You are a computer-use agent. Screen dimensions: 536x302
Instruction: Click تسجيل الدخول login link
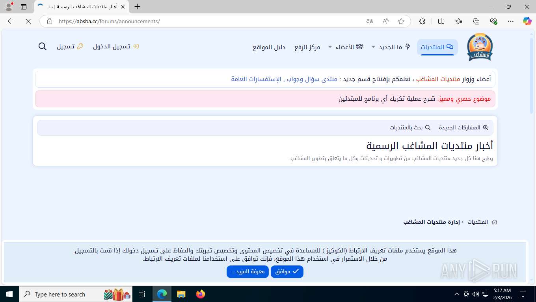pos(116,46)
